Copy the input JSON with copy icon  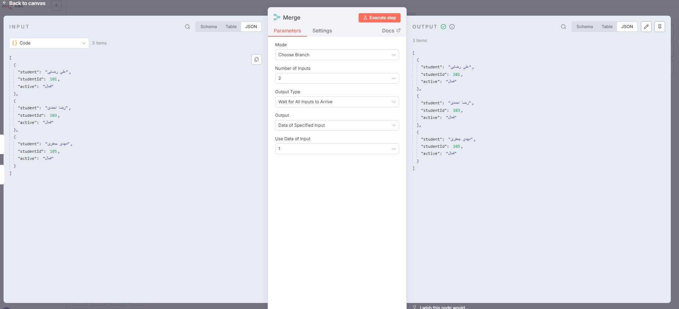tap(257, 59)
